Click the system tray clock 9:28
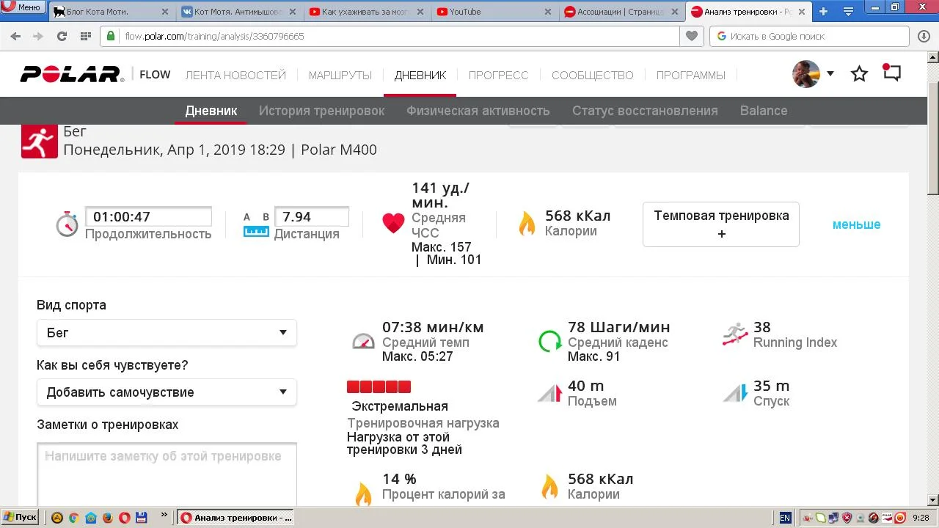Viewport: 939px width, 528px height. tap(920, 518)
